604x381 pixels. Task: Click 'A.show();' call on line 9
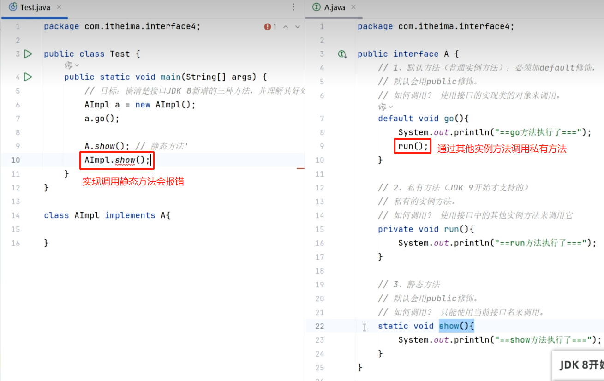tap(107, 146)
